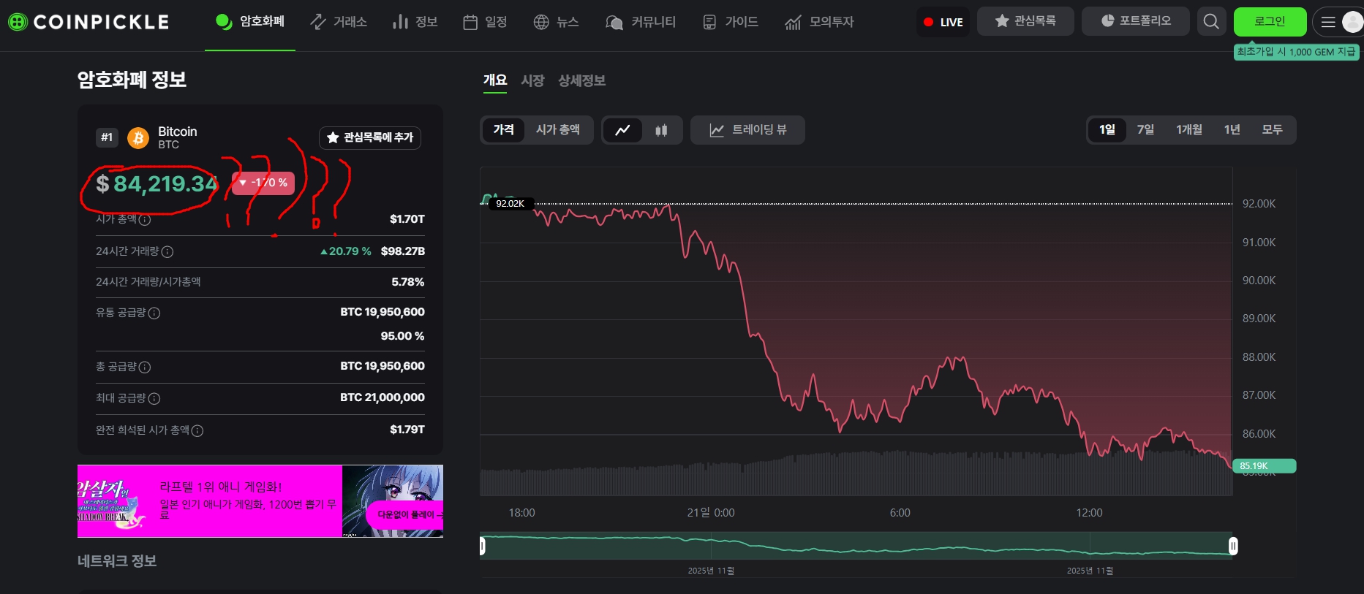1364x594 pixels.
Task: Click left handle of chart range slider
Action: [x=483, y=546]
